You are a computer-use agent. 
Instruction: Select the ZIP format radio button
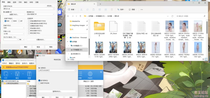[19, 21]
